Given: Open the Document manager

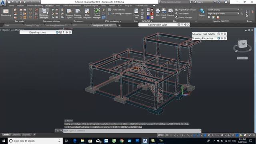Looking at the screenshot, I should pos(44,14).
